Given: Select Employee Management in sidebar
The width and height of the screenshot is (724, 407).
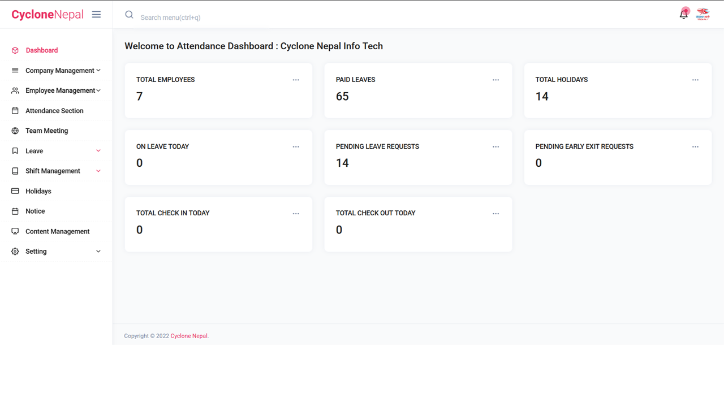Looking at the screenshot, I should click(59, 90).
